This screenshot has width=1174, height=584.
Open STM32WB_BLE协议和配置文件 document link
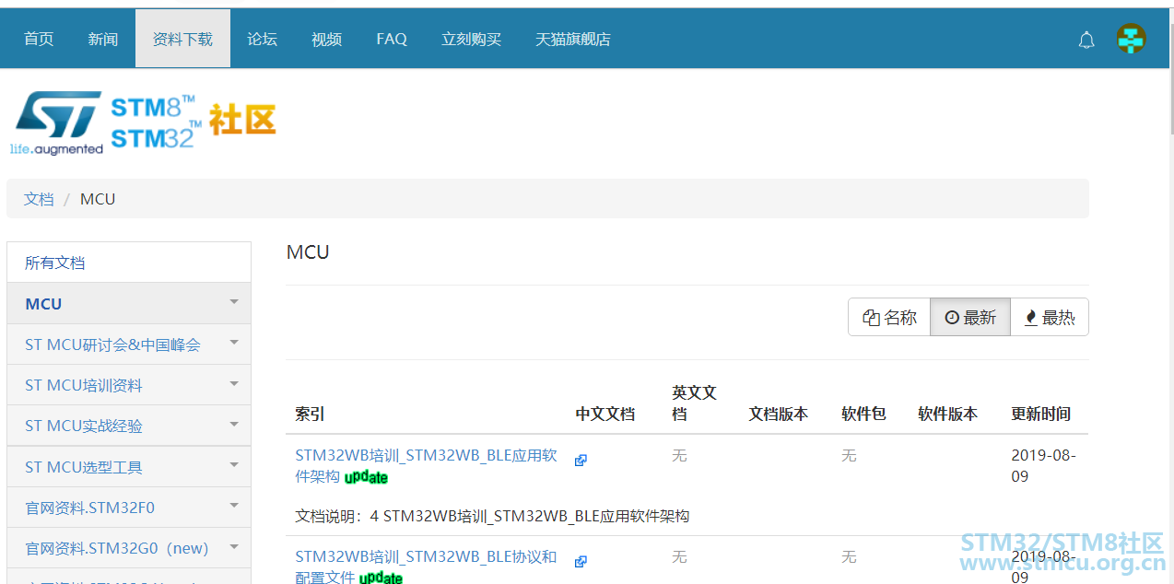point(426,567)
